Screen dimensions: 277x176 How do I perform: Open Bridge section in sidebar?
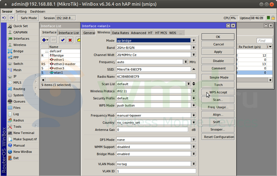tap(18, 51)
